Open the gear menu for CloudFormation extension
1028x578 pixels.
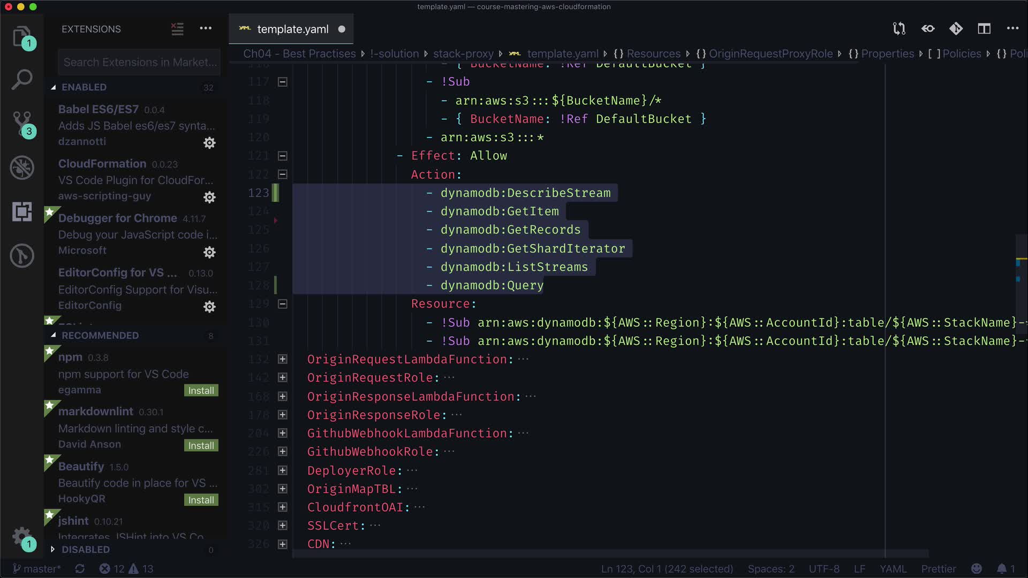coord(209,197)
